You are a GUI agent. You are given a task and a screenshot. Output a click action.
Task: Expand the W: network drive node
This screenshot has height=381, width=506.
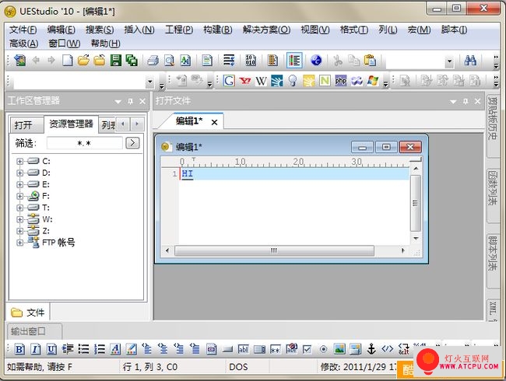tap(19, 219)
